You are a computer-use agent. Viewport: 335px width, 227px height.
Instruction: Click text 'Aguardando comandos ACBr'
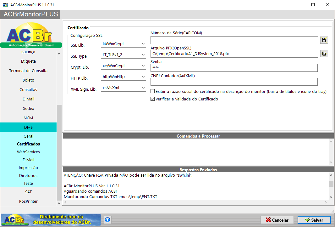pos(91,191)
